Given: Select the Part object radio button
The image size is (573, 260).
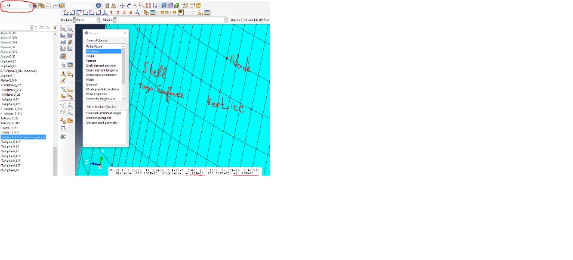Looking at the screenshot, I should (261, 20).
